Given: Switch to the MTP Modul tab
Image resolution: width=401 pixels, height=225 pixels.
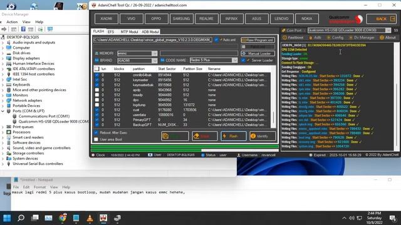Looking at the screenshot, I should tap(129, 32).
